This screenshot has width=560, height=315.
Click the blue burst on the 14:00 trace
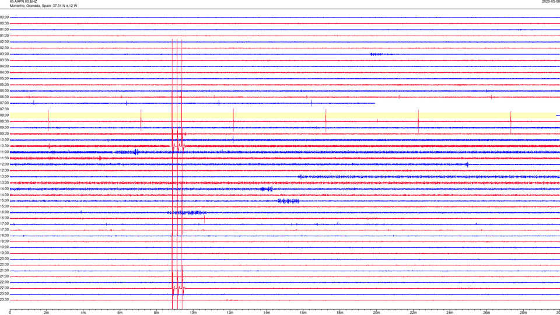coord(267,189)
